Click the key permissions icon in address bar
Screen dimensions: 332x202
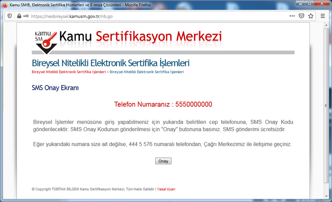tap(26, 16)
